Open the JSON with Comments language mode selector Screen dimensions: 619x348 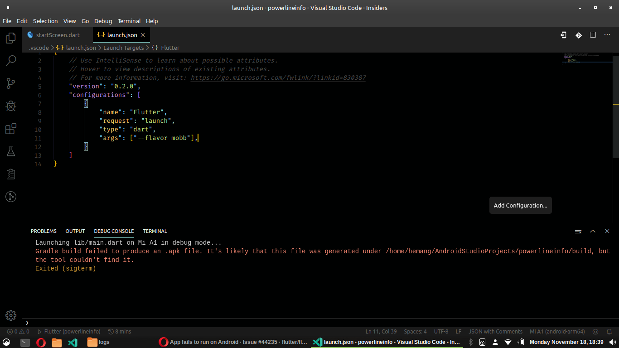pyautogui.click(x=495, y=331)
